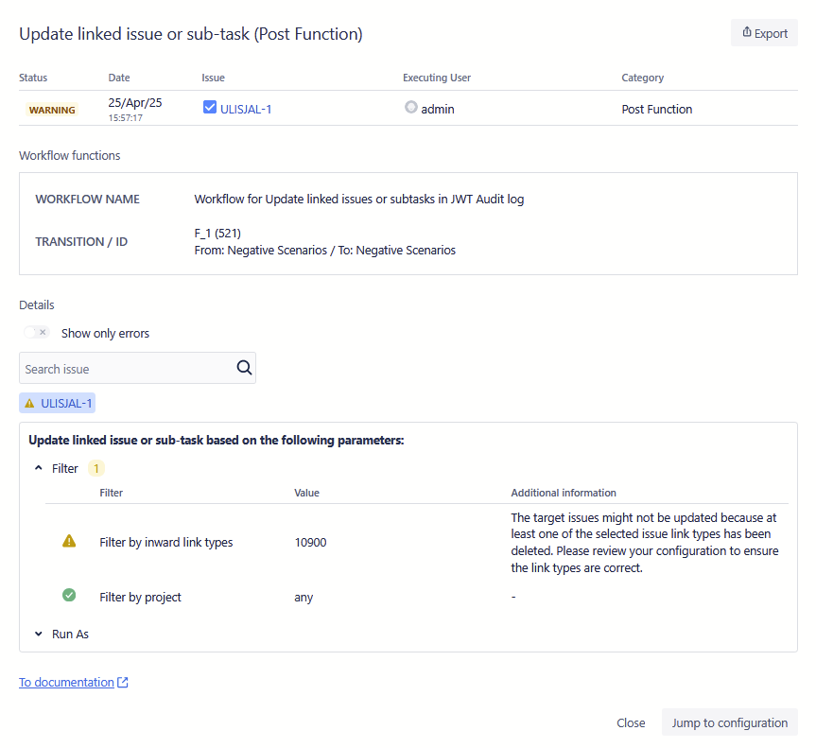Click the task issue type icon beside ULISJAL-1
Image resolution: width=816 pixels, height=748 pixels.
coord(210,107)
